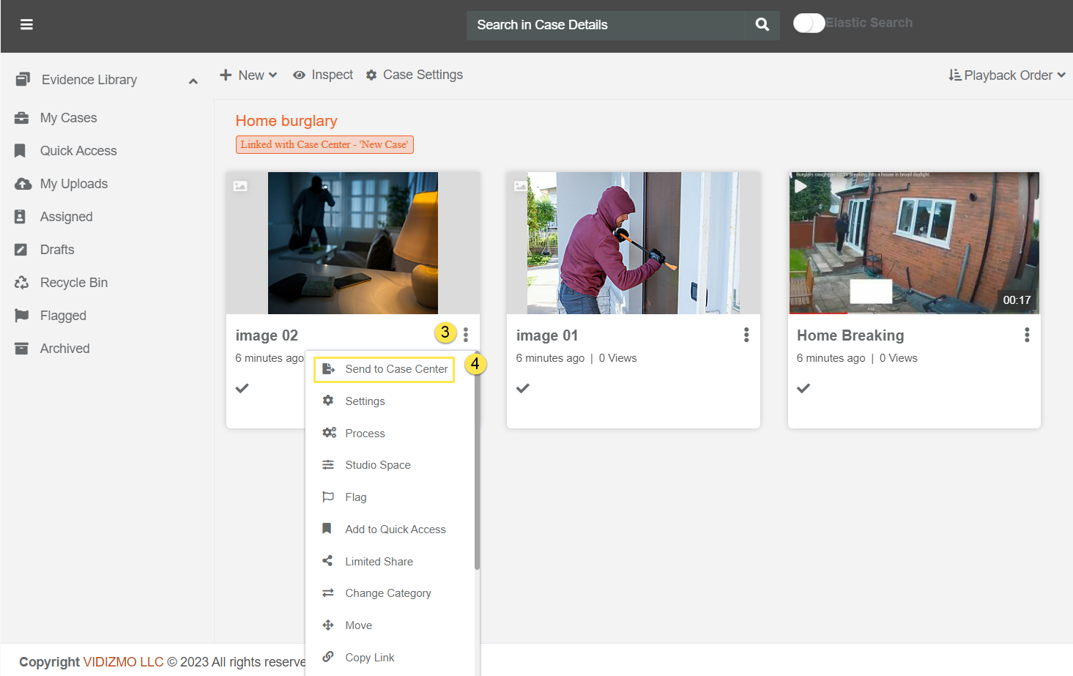Open Flagged items in sidebar

pos(63,316)
